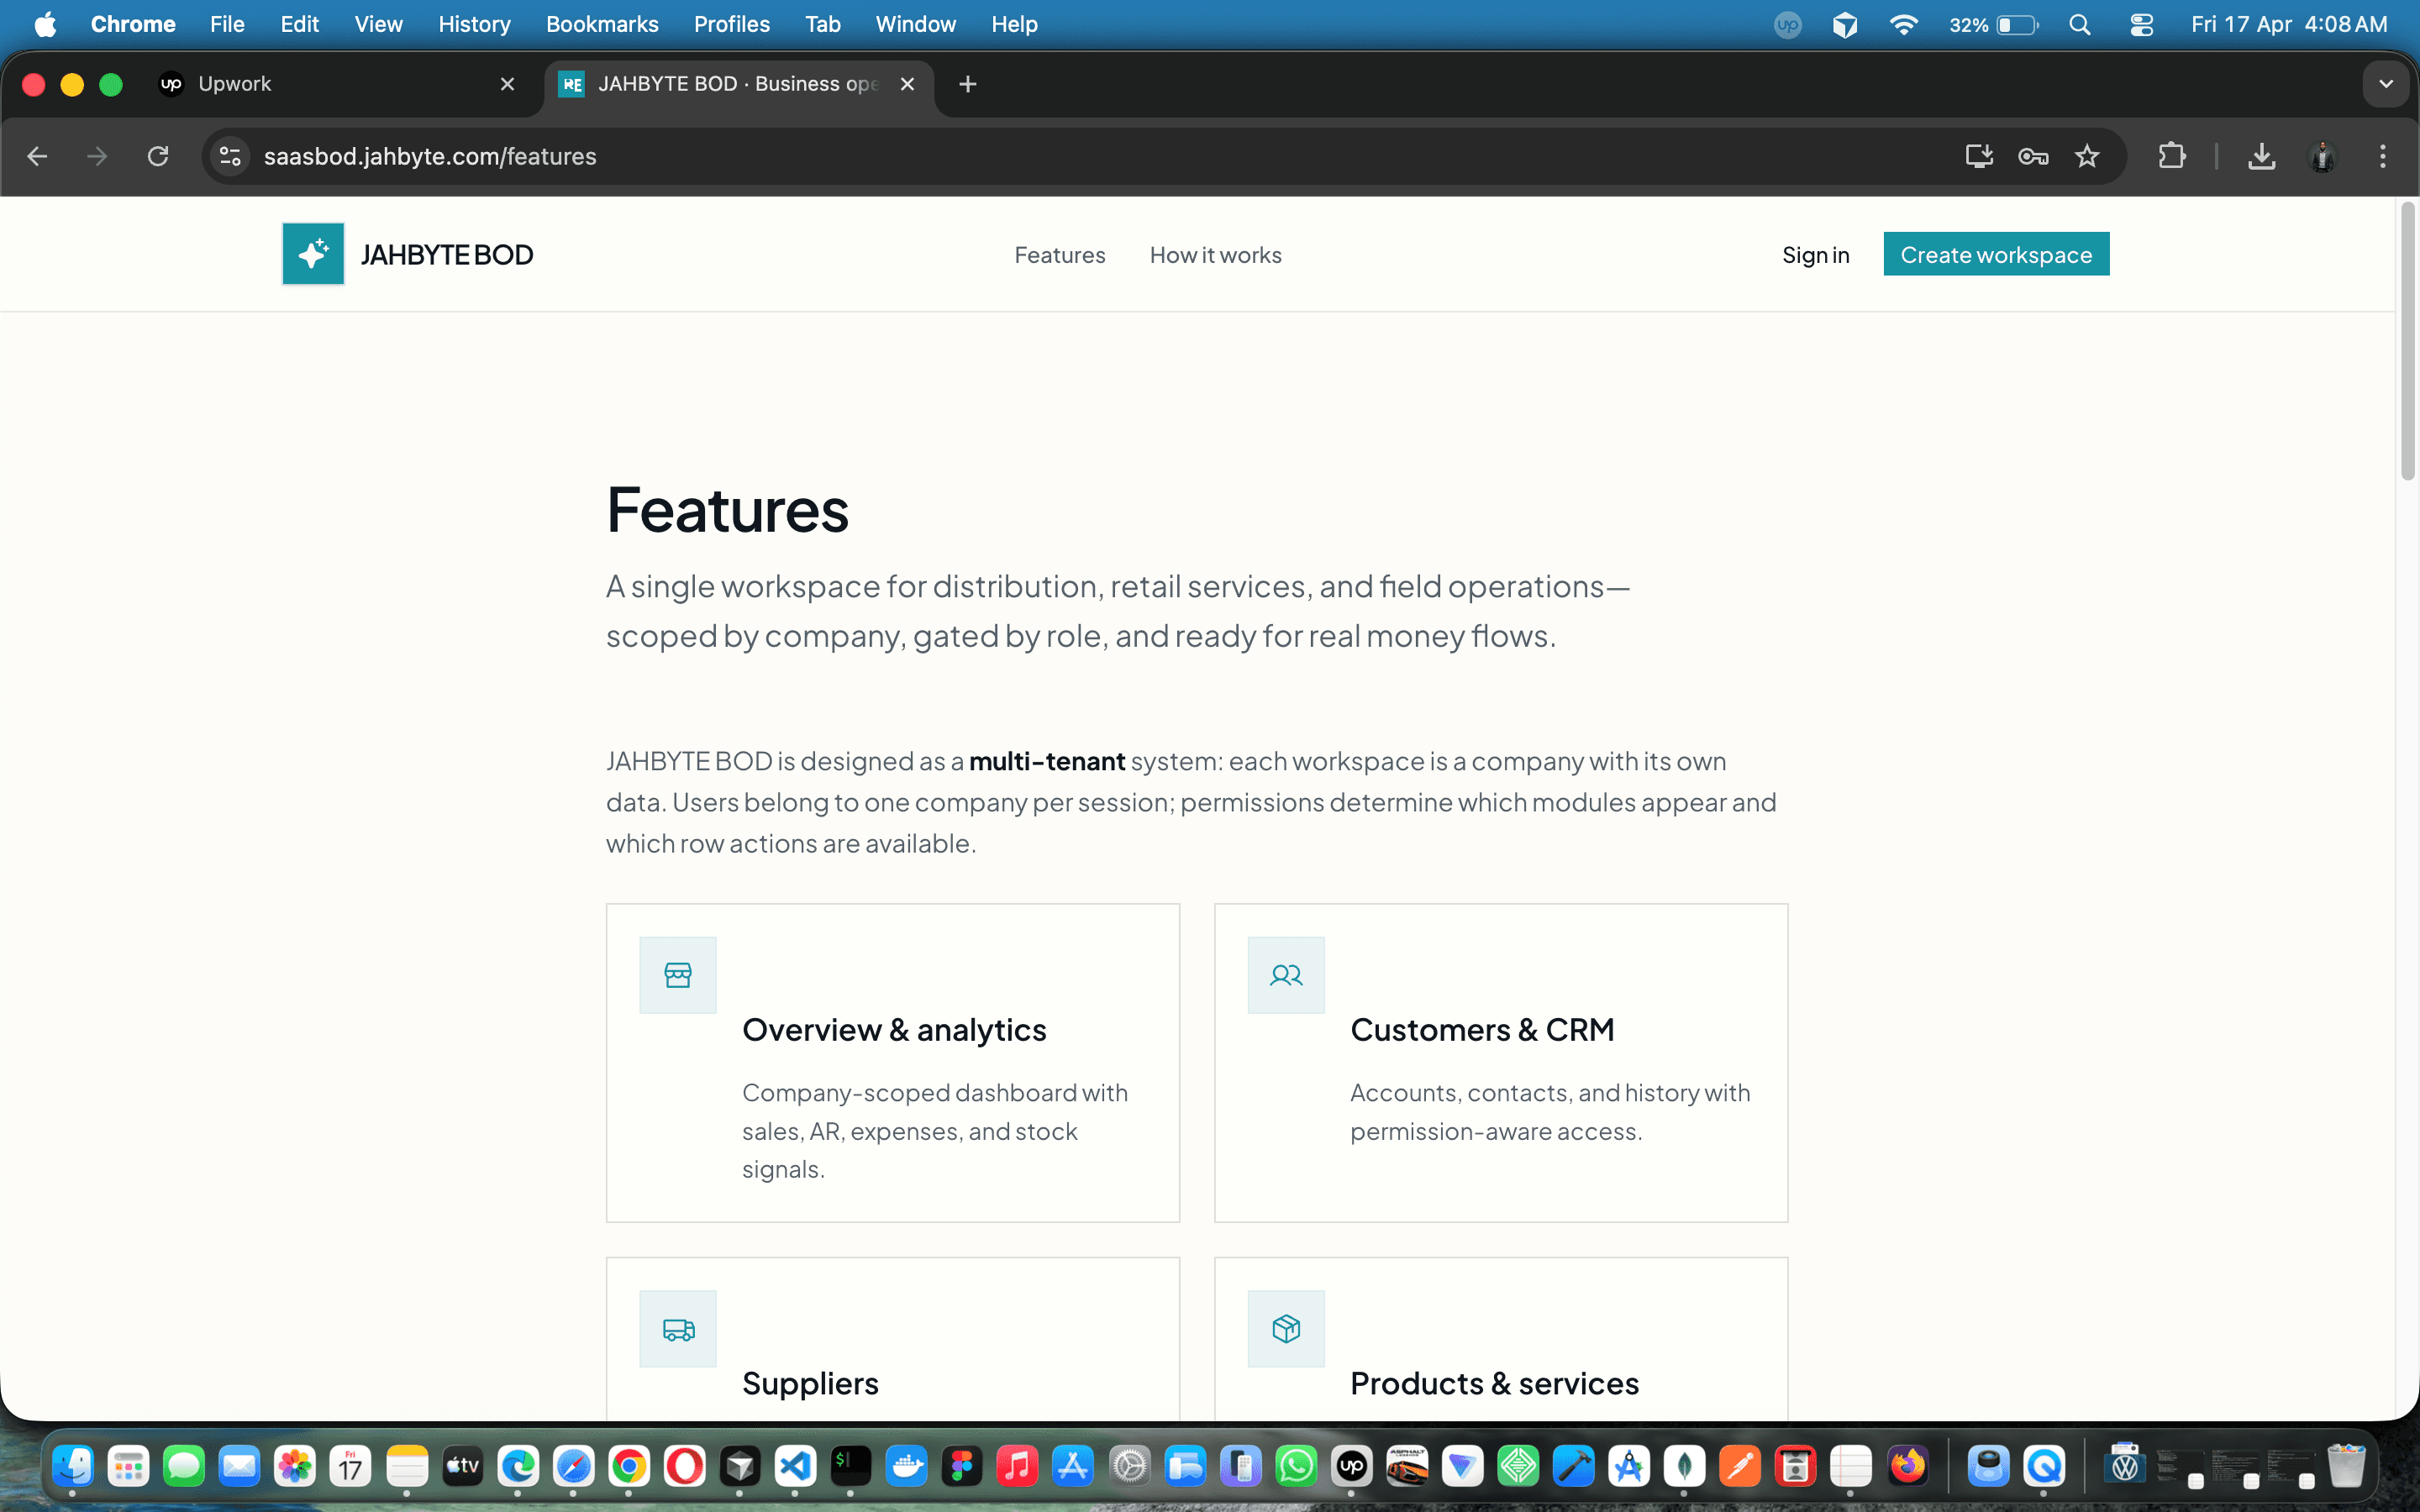Select the Sign in link
Viewport: 2420px width, 1512px height.
coord(1815,254)
